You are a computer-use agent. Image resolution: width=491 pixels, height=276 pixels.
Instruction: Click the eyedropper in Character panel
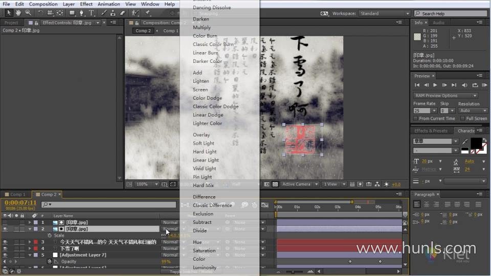click(x=465, y=142)
